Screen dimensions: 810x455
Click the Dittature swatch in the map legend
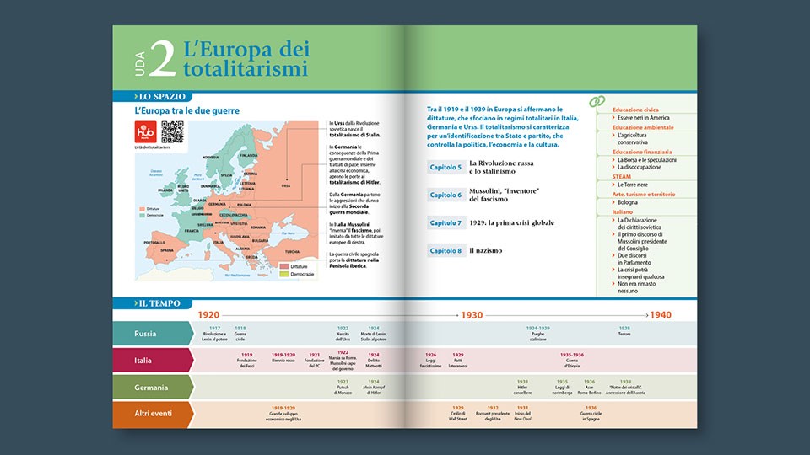click(284, 267)
